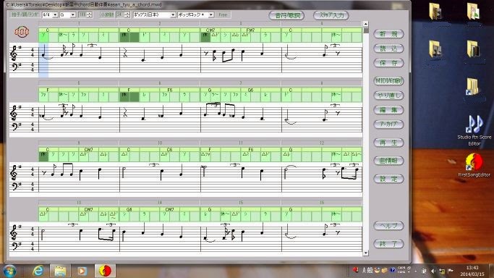Select the CM7 chord in measure 3

coord(210,30)
